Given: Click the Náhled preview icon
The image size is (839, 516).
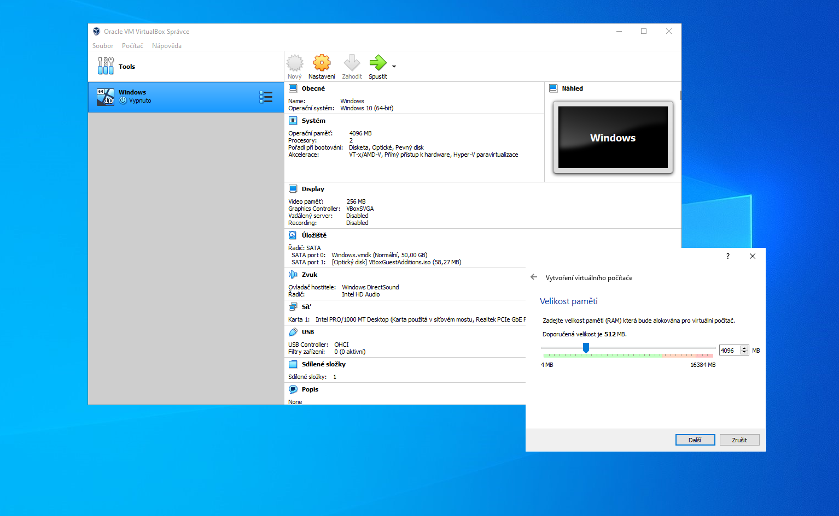Looking at the screenshot, I should click(553, 88).
